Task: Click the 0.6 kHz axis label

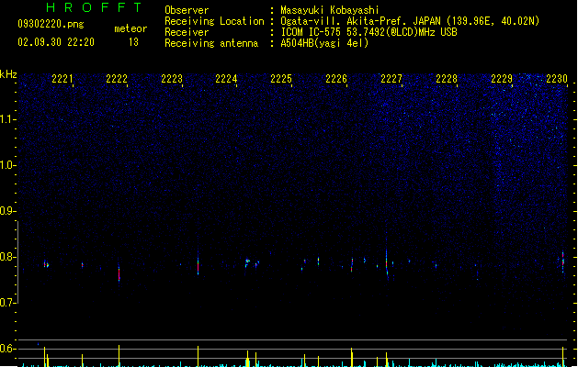Action: (x=7, y=349)
